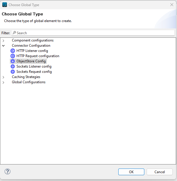Viewport: 177px width, 181px height.
Task: Click the Sockets Request config icon
Action: coord(12,72)
